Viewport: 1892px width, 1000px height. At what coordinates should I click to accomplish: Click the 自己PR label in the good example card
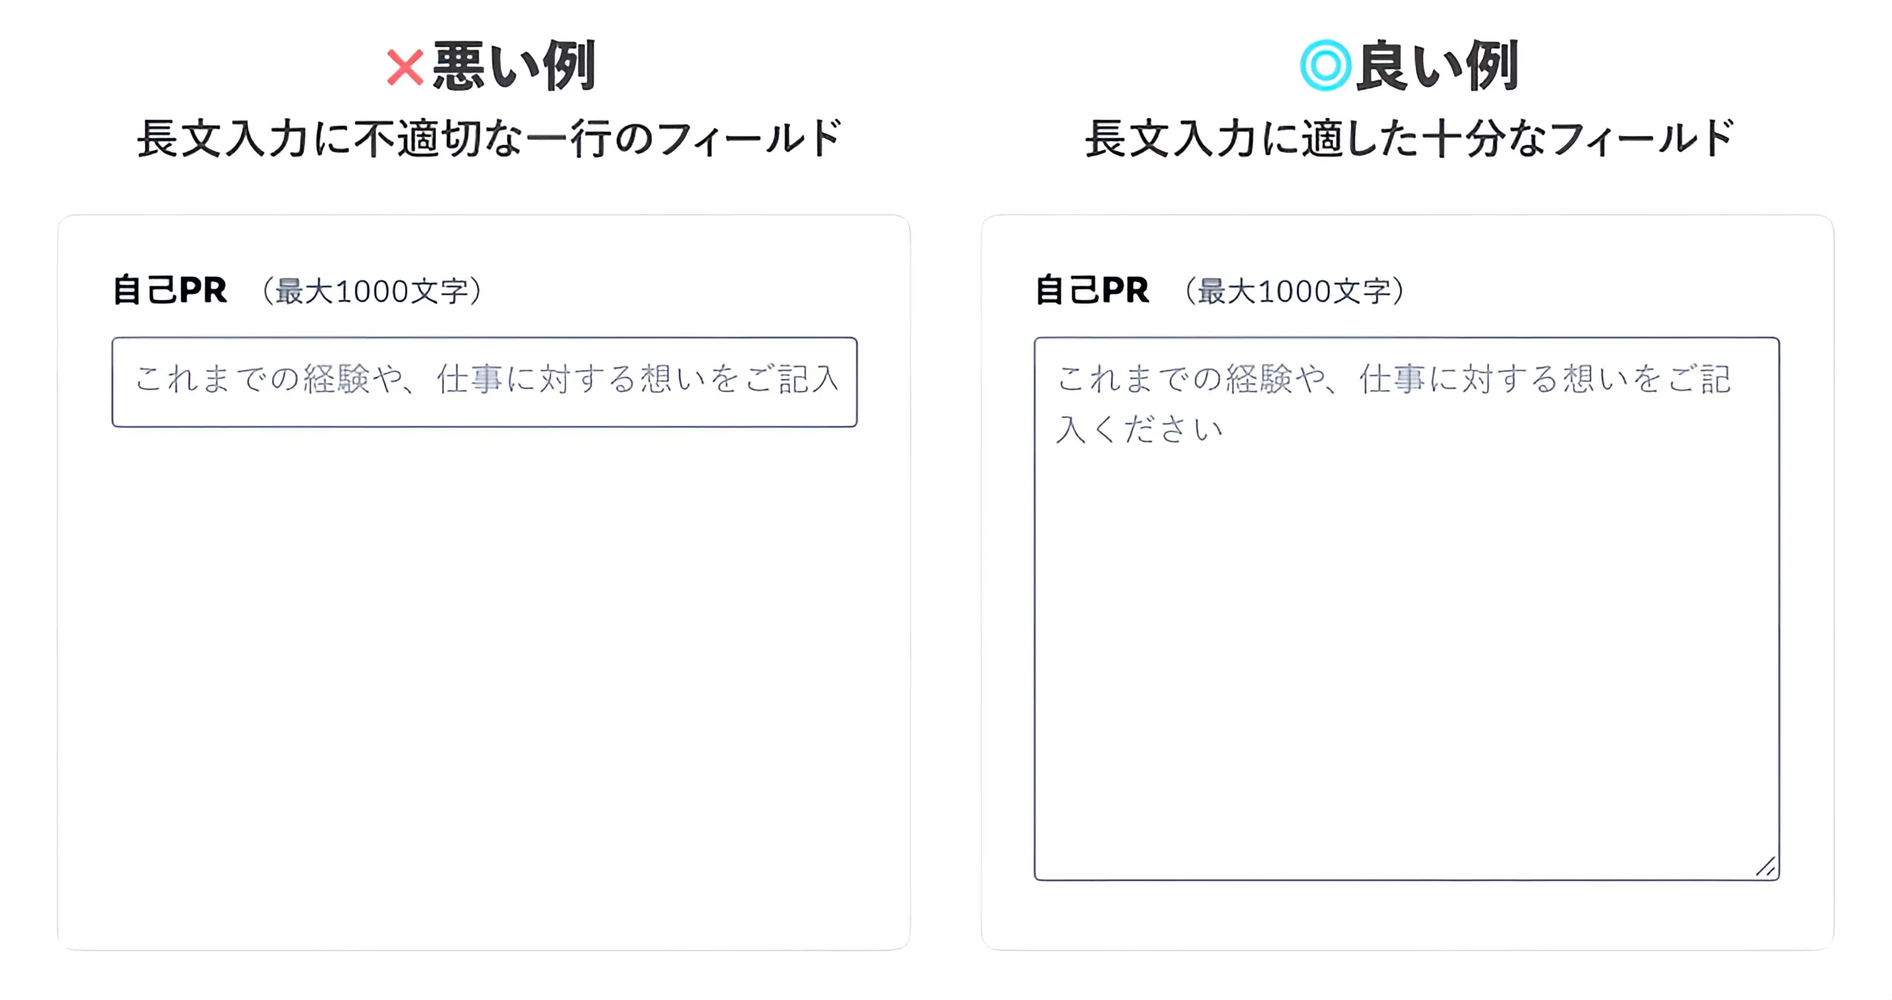click(1092, 290)
